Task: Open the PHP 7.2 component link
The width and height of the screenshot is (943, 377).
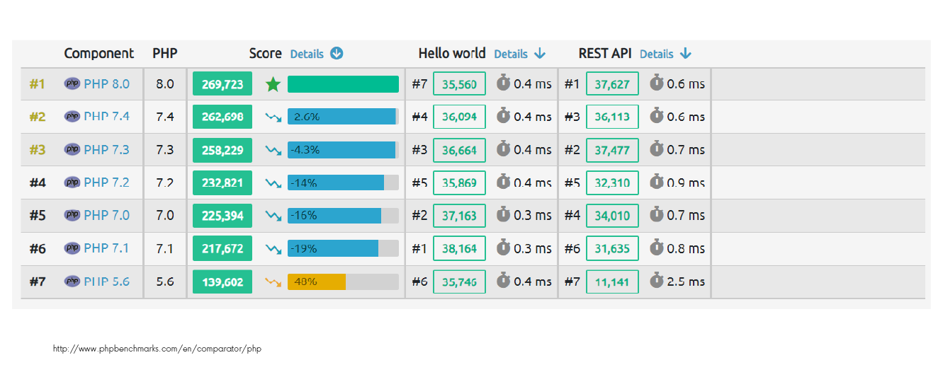Action: [x=107, y=182]
